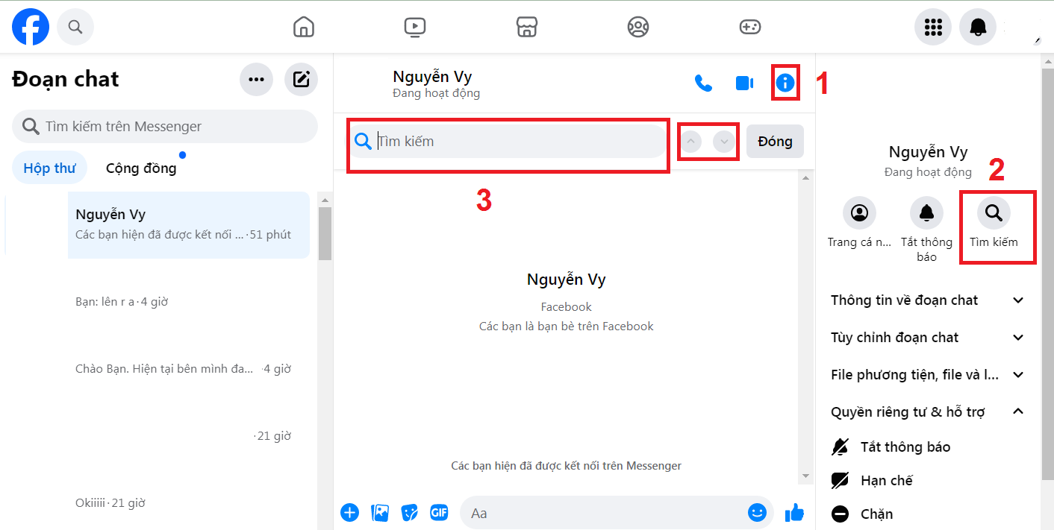Go to the Marketplace icon in top bar
Viewport: 1054px width, 530px height.
[527, 28]
